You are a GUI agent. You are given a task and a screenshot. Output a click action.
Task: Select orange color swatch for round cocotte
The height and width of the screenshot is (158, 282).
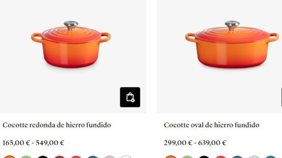point(10,157)
